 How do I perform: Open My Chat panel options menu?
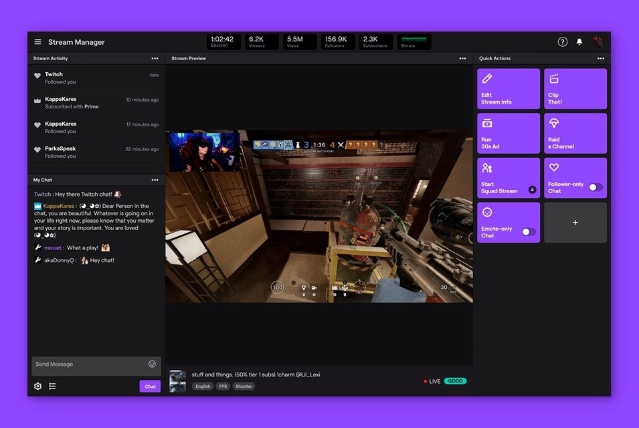(155, 180)
